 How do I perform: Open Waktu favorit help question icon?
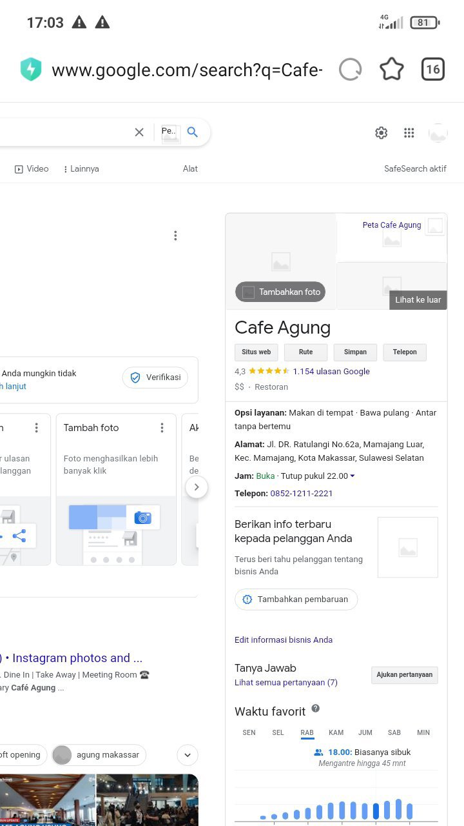click(316, 709)
